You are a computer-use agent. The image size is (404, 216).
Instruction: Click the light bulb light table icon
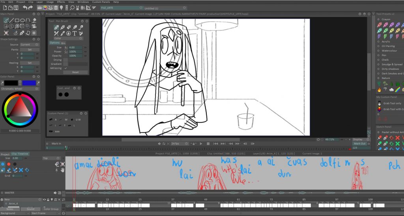pyautogui.click(x=61, y=8)
